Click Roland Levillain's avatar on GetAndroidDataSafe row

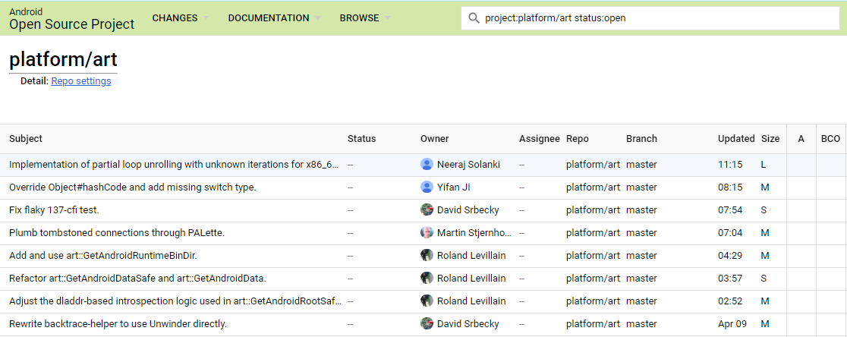(427, 278)
